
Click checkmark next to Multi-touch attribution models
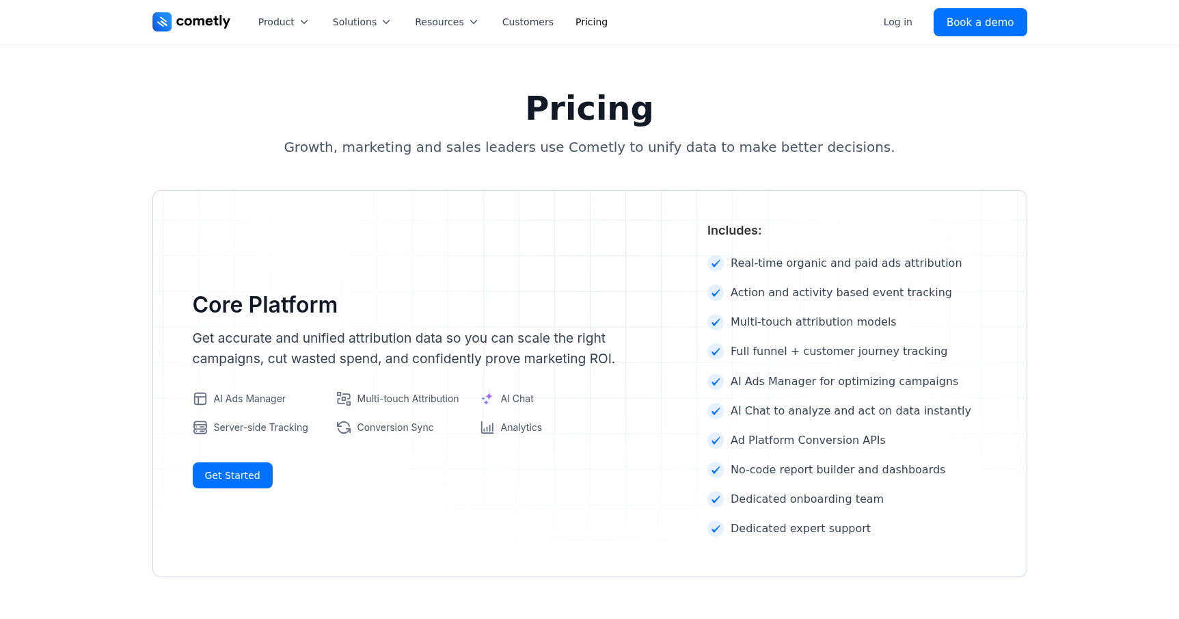(716, 322)
